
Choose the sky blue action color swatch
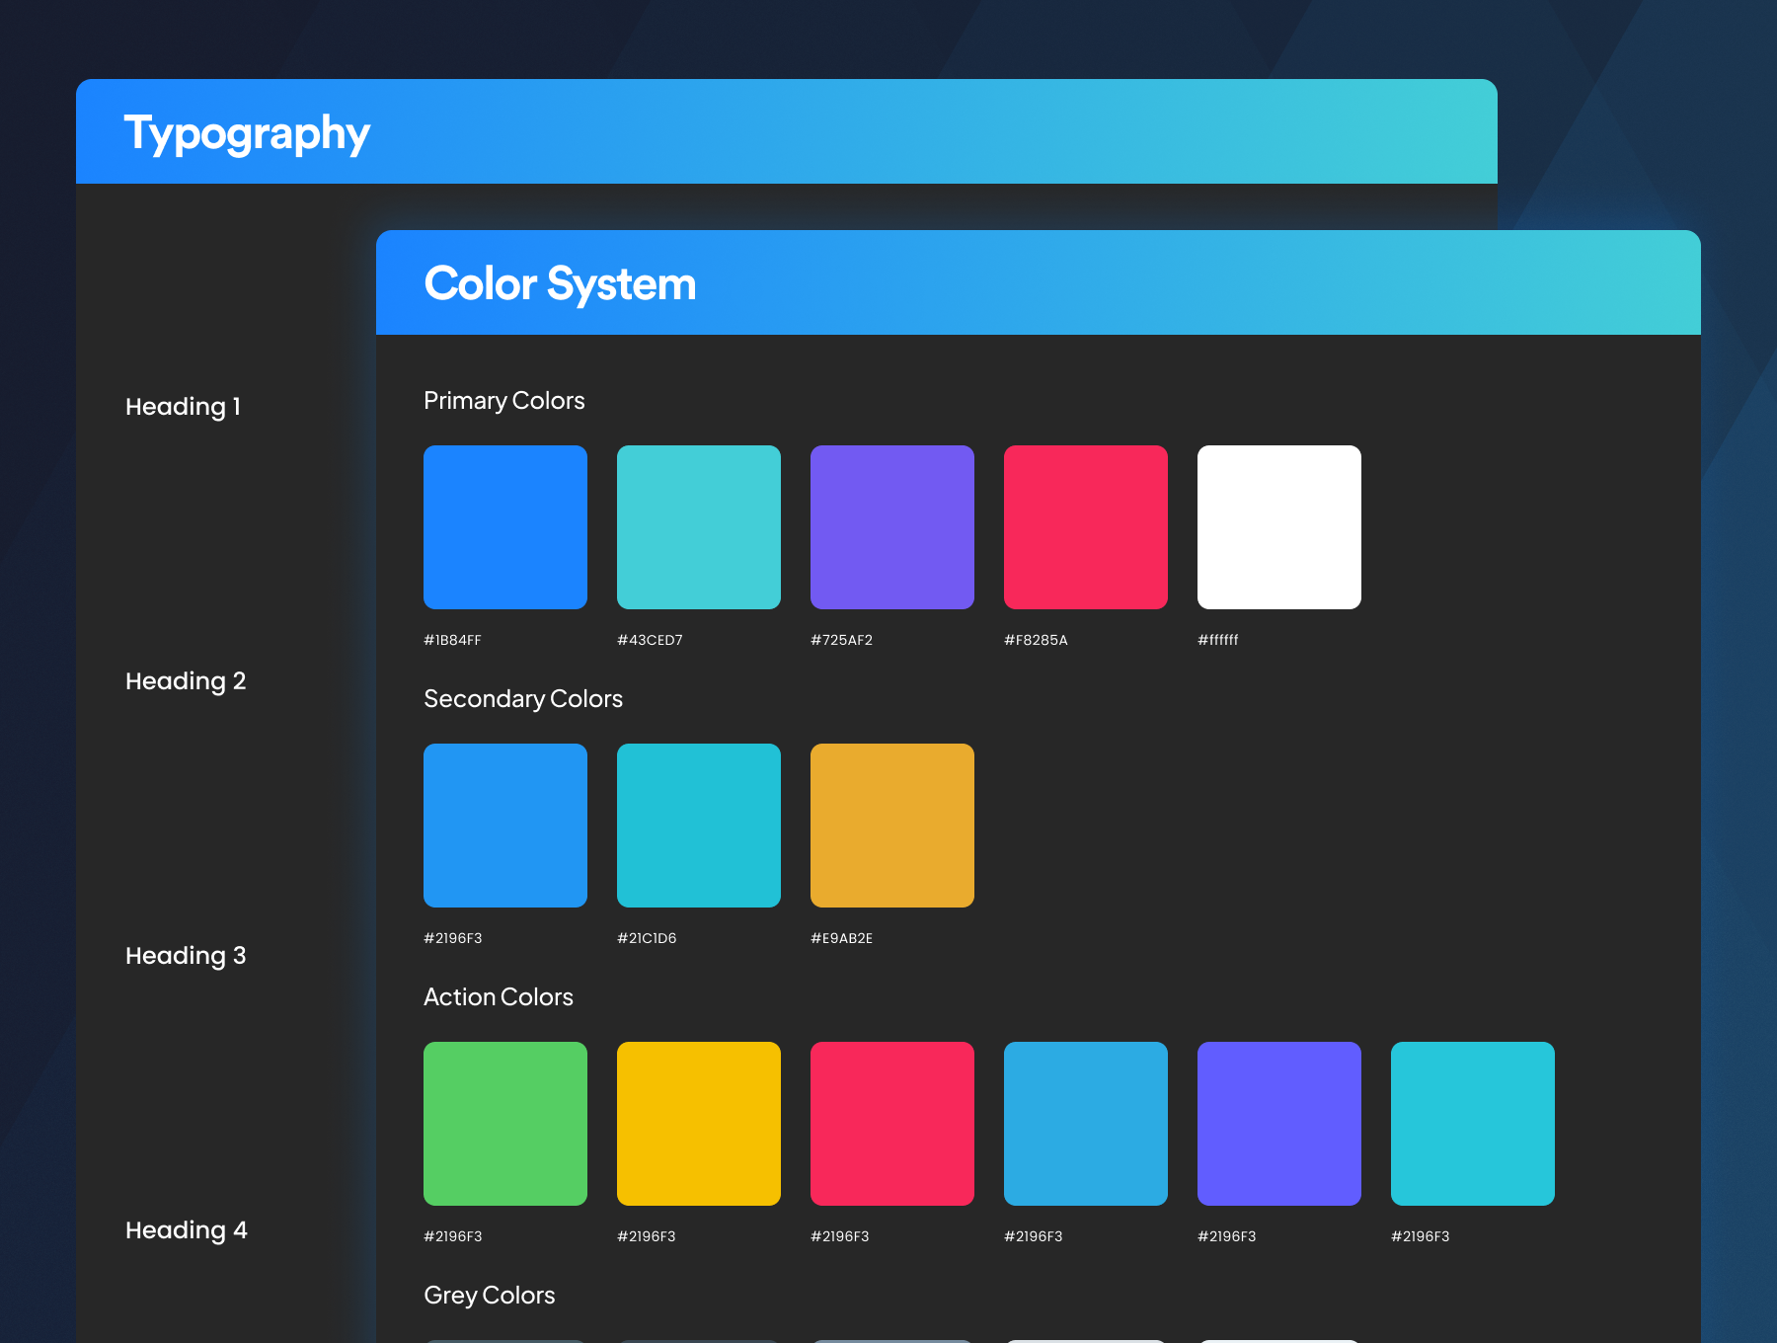coord(1086,1124)
